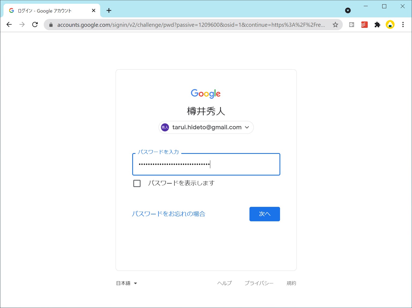This screenshot has width=412, height=308.
Task: Uncheck the password visibility checkbox
Action: 137,183
